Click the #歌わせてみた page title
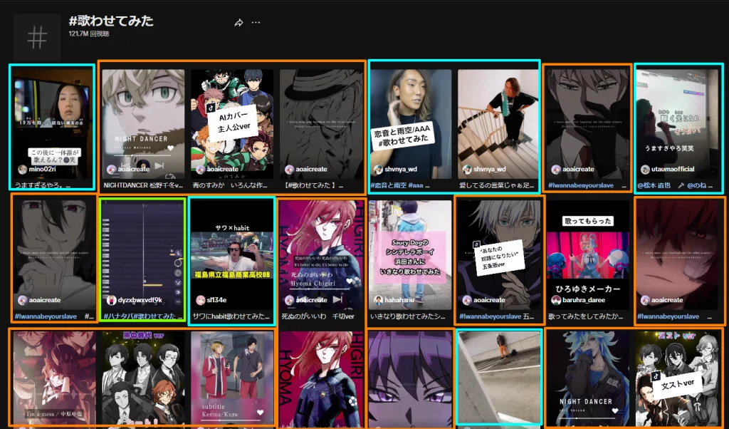The height and width of the screenshot is (429, 729). tap(111, 21)
